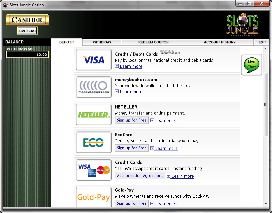Switch to the Withdraw tab
This screenshot has height=213, width=272.
coord(102,42)
